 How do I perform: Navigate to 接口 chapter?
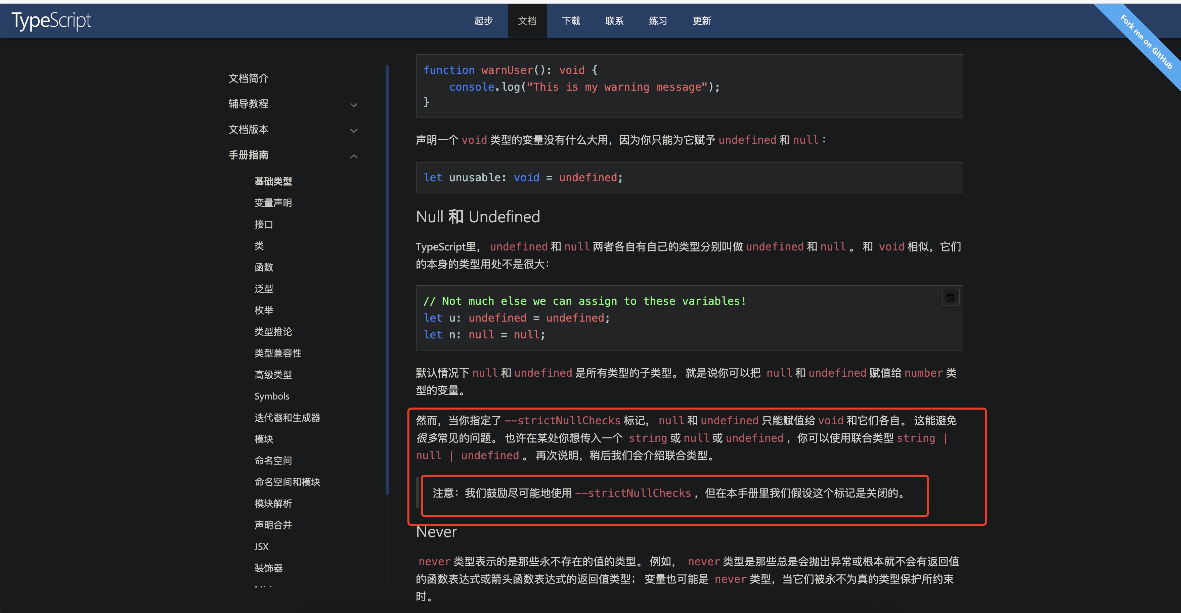[264, 224]
